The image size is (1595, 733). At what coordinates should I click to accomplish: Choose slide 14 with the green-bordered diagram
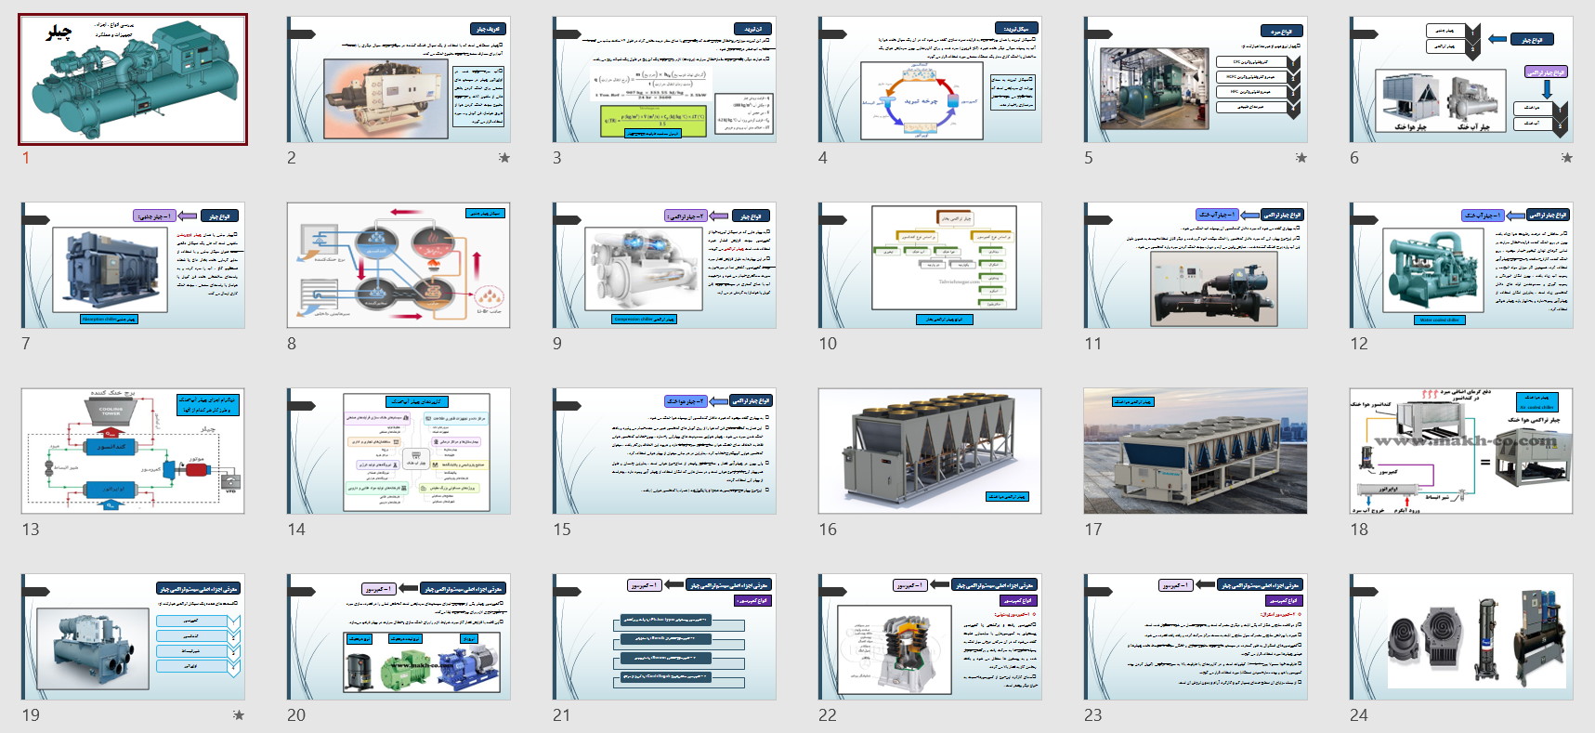(399, 452)
